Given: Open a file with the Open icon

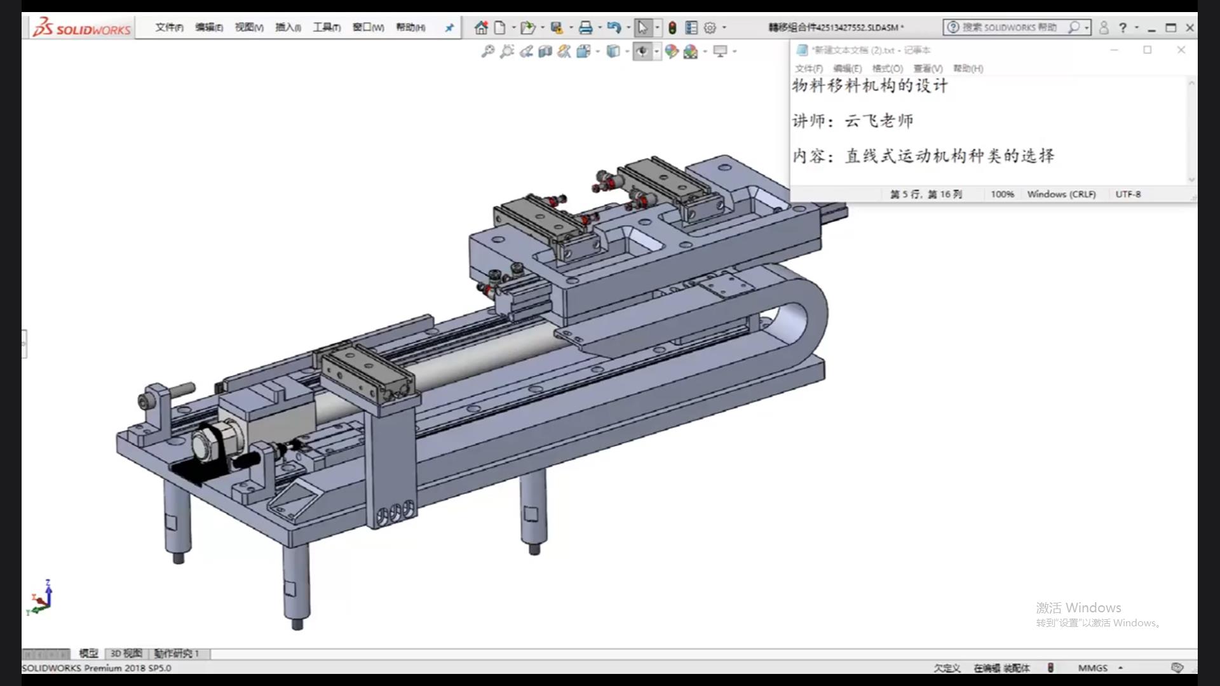Looking at the screenshot, I should point(527,27).
